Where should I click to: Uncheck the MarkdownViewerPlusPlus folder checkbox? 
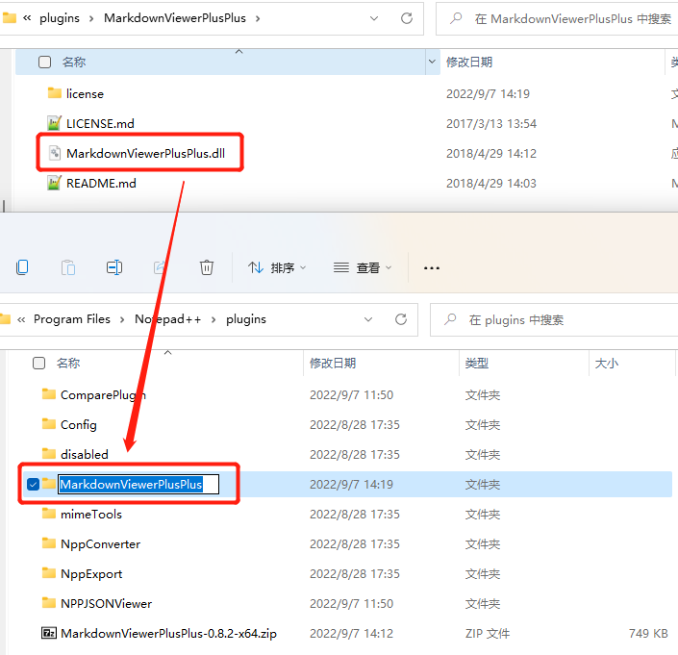33,484
